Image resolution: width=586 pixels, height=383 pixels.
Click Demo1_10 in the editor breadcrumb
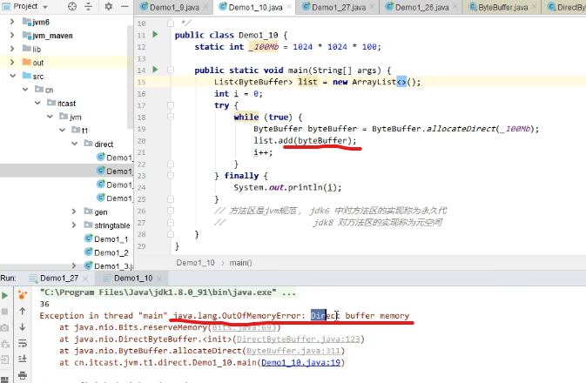195,263
